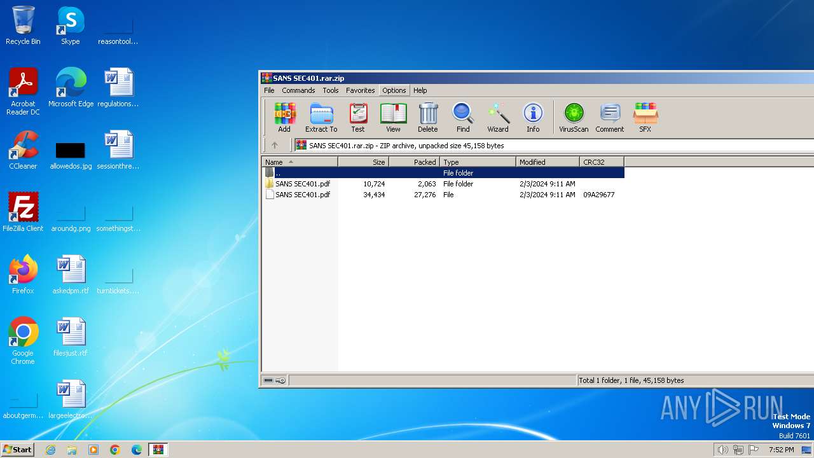Click the Extract To toolbar icon
Viewport: 814px width, 458px height.
pyautogui.click(x=321, y=118)
